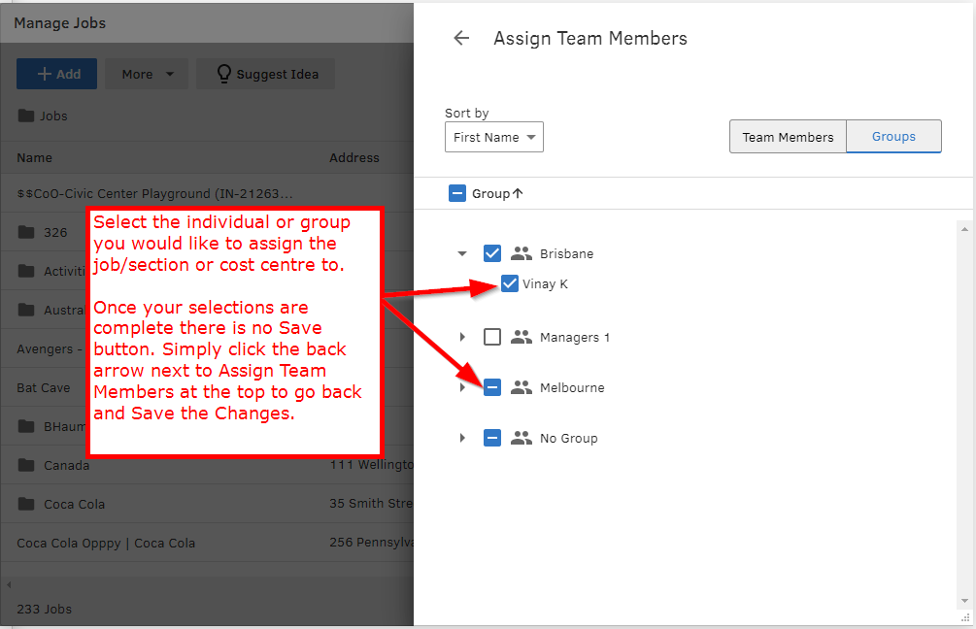The image size is (976, 629).
Task: Toggle the Melbourne group checkbox
Action: tap(491, 387)
